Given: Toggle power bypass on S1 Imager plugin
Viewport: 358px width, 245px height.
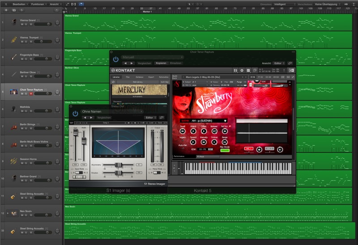Looking at the screenshot, I should pos(75,114).
